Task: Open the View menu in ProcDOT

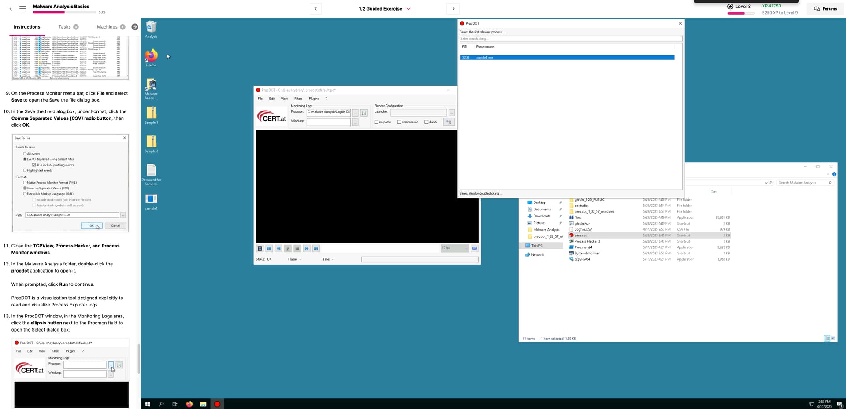Action: tap(285, 99)
